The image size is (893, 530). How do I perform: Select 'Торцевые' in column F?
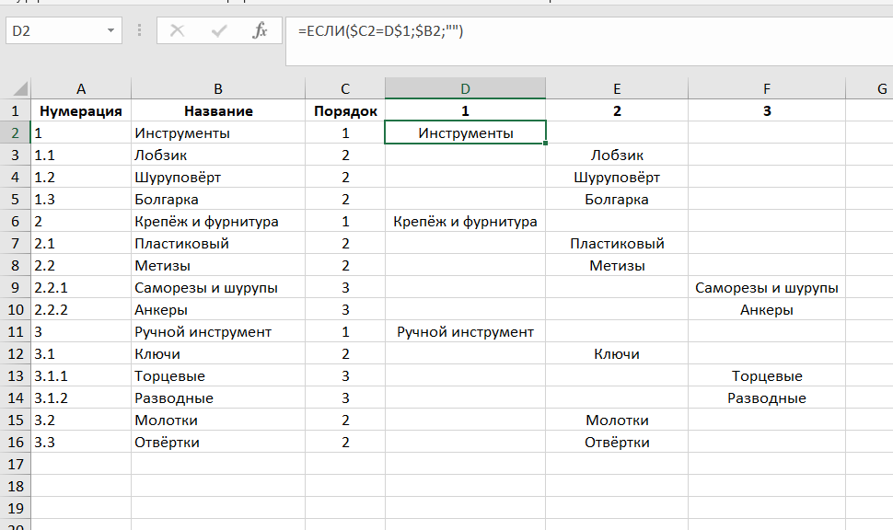767,375
